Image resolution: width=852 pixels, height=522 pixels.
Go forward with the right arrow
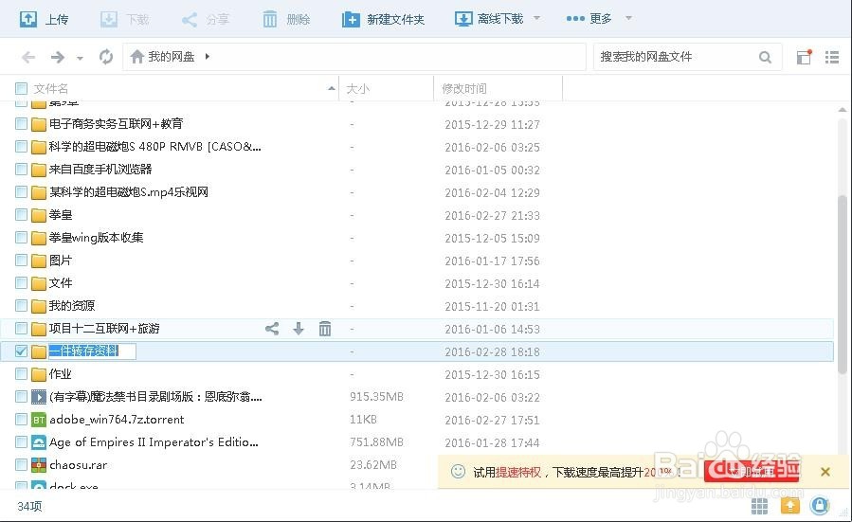click(58, 57)
